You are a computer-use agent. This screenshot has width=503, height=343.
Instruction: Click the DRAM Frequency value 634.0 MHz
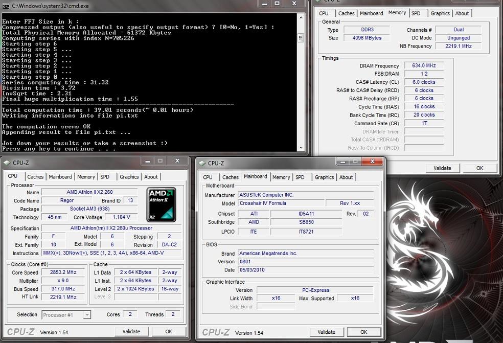tap(424, 66)
